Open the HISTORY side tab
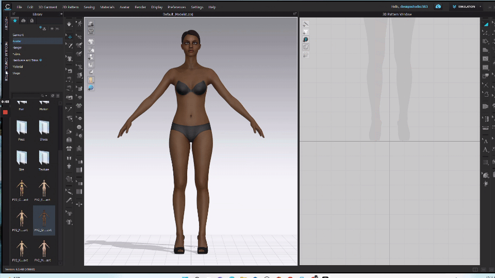 [x=6, y=24]
